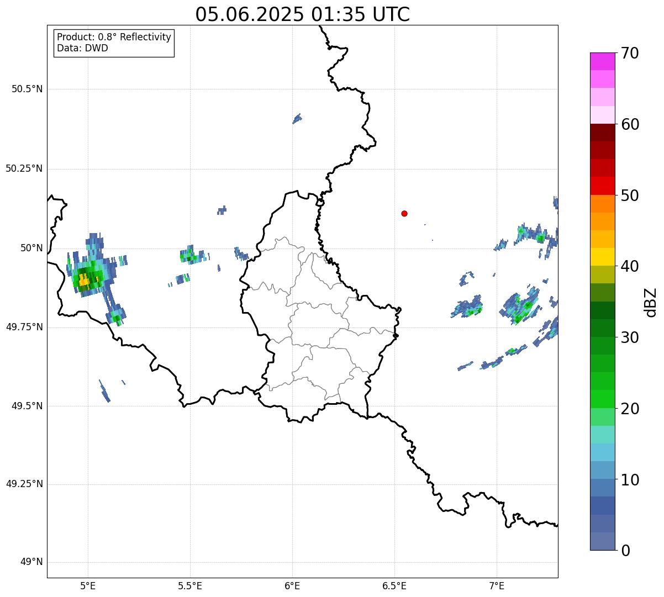
Task: Click the 6.5°E longitude label
Action: tap(394, 585)
